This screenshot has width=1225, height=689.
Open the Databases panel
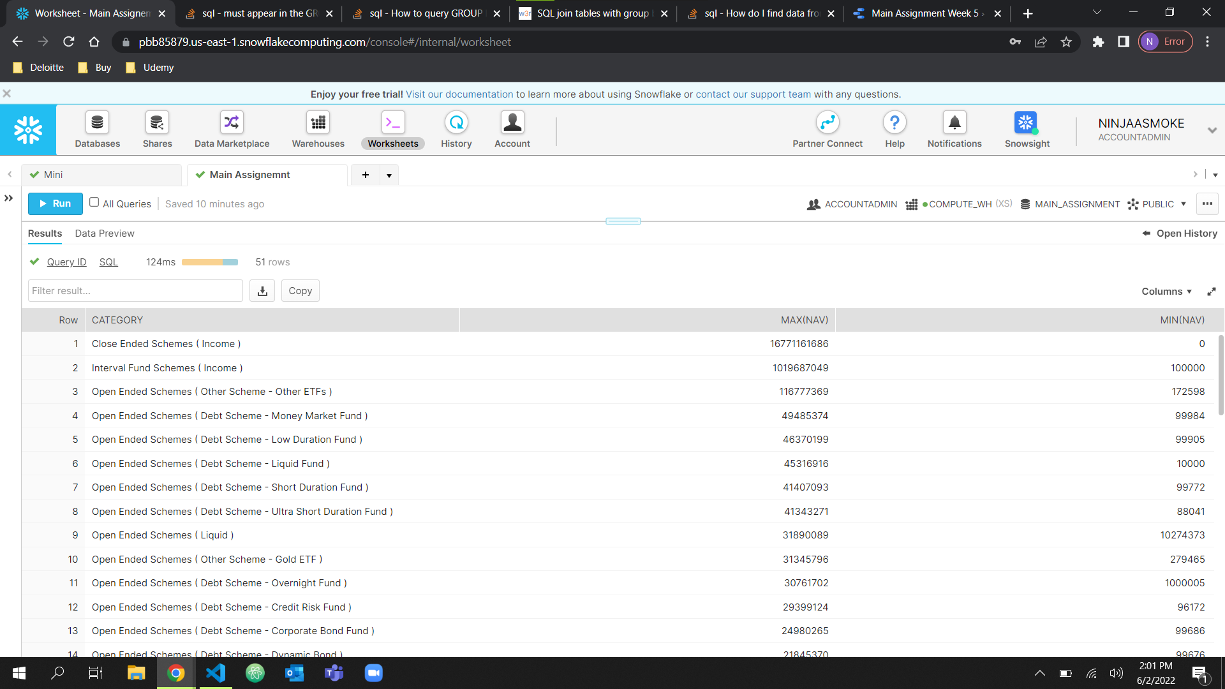(97, 129)
